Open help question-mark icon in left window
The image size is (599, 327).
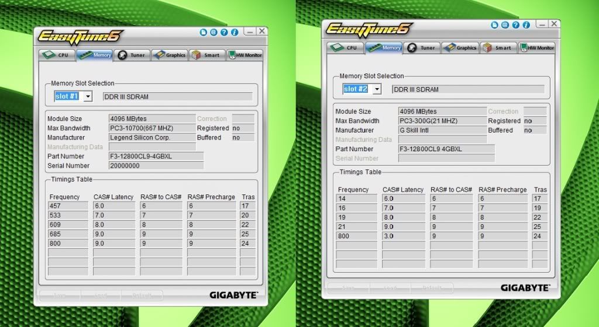(x=224, y=32)
